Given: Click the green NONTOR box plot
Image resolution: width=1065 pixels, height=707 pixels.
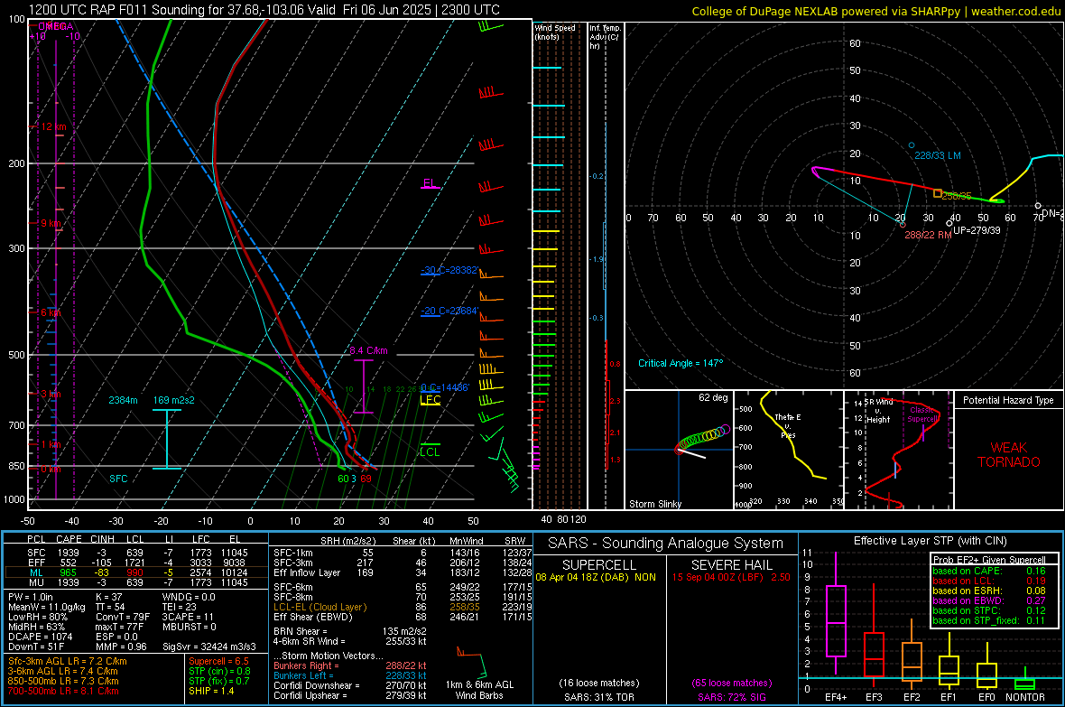Looking at the screenshot, I should 1024,680.
